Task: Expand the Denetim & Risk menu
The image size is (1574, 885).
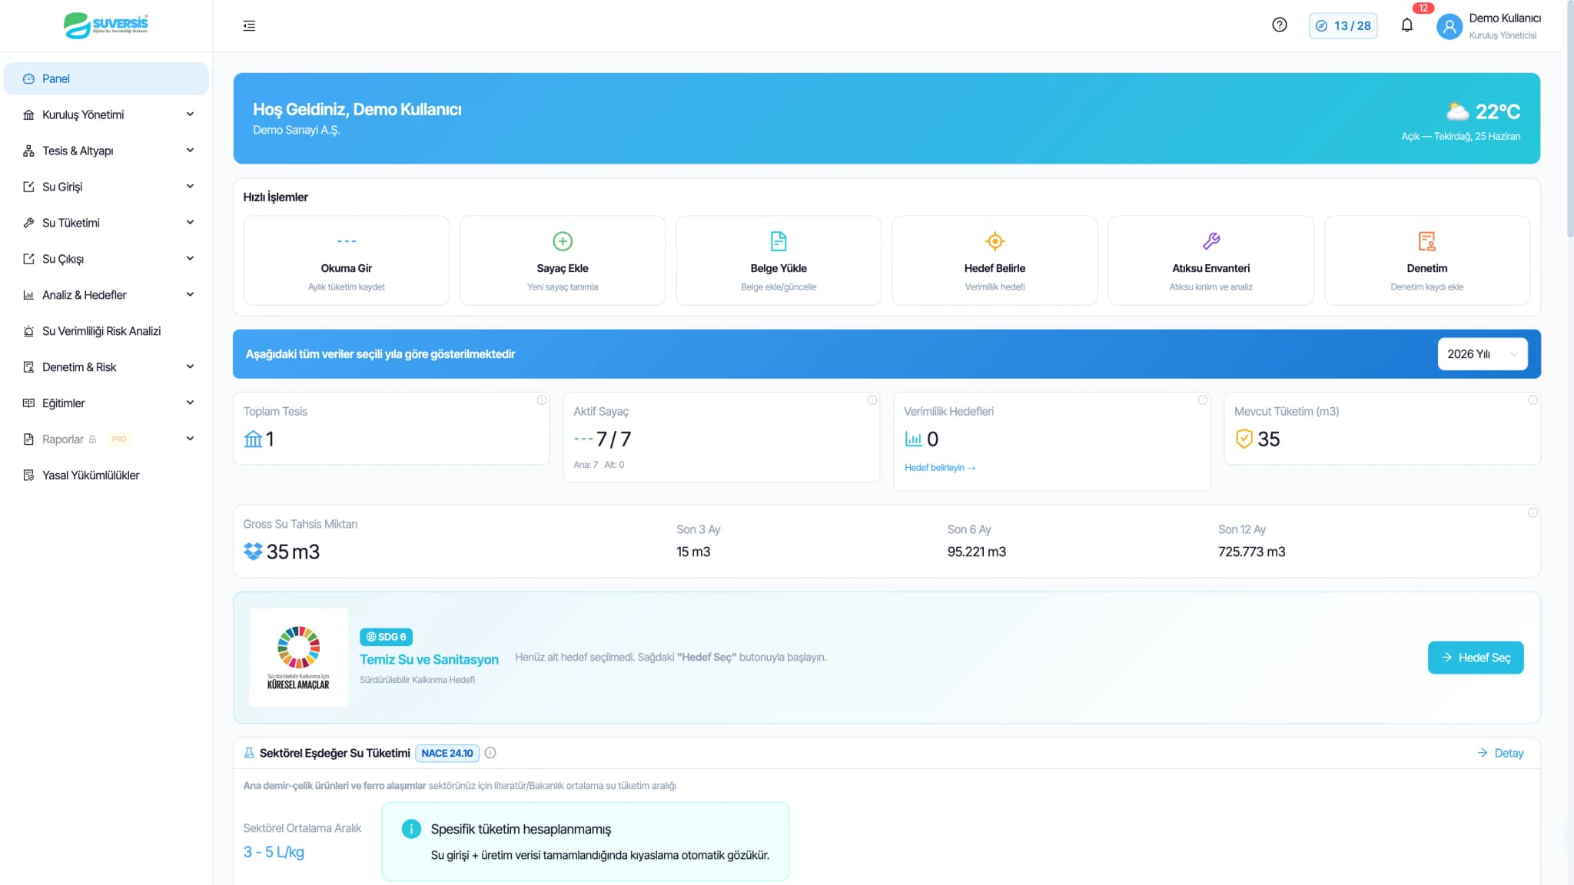Action: [106, 367]
